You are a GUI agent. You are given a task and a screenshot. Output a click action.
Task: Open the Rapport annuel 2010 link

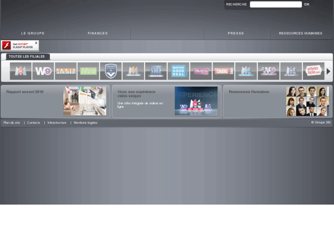point(25,92)
